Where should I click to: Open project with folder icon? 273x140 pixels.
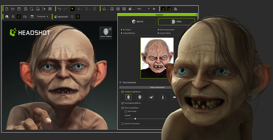[13, 9]
